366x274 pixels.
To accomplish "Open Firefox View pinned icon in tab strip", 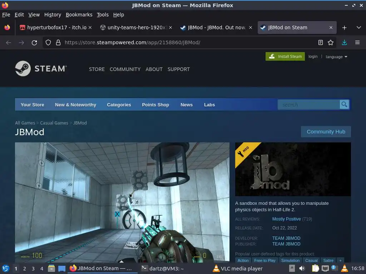I will click(x=7, y=27).
